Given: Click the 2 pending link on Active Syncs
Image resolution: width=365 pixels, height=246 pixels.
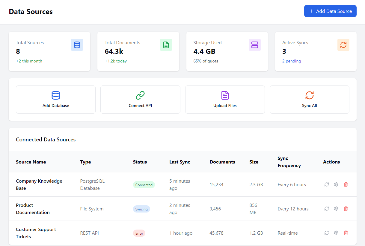Looking at the screenshot, I should (292, 61).
